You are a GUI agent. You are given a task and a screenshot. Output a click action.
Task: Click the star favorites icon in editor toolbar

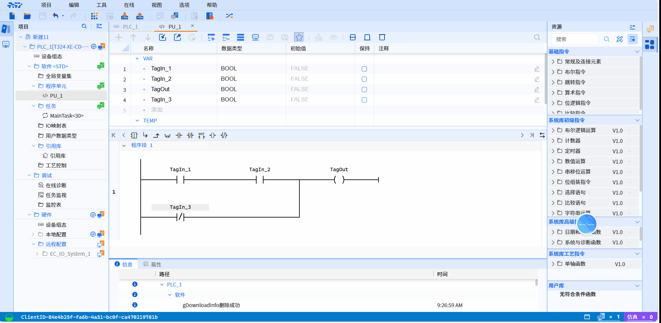click(299, 37)
